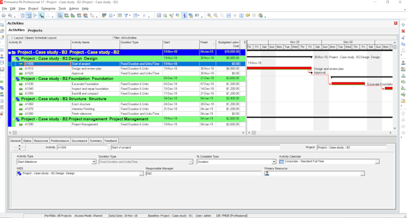Image resolution: width=408 pixels, height=218 pixels.
Task: Collapse the B2.Design WBS group
Action: 14,59
